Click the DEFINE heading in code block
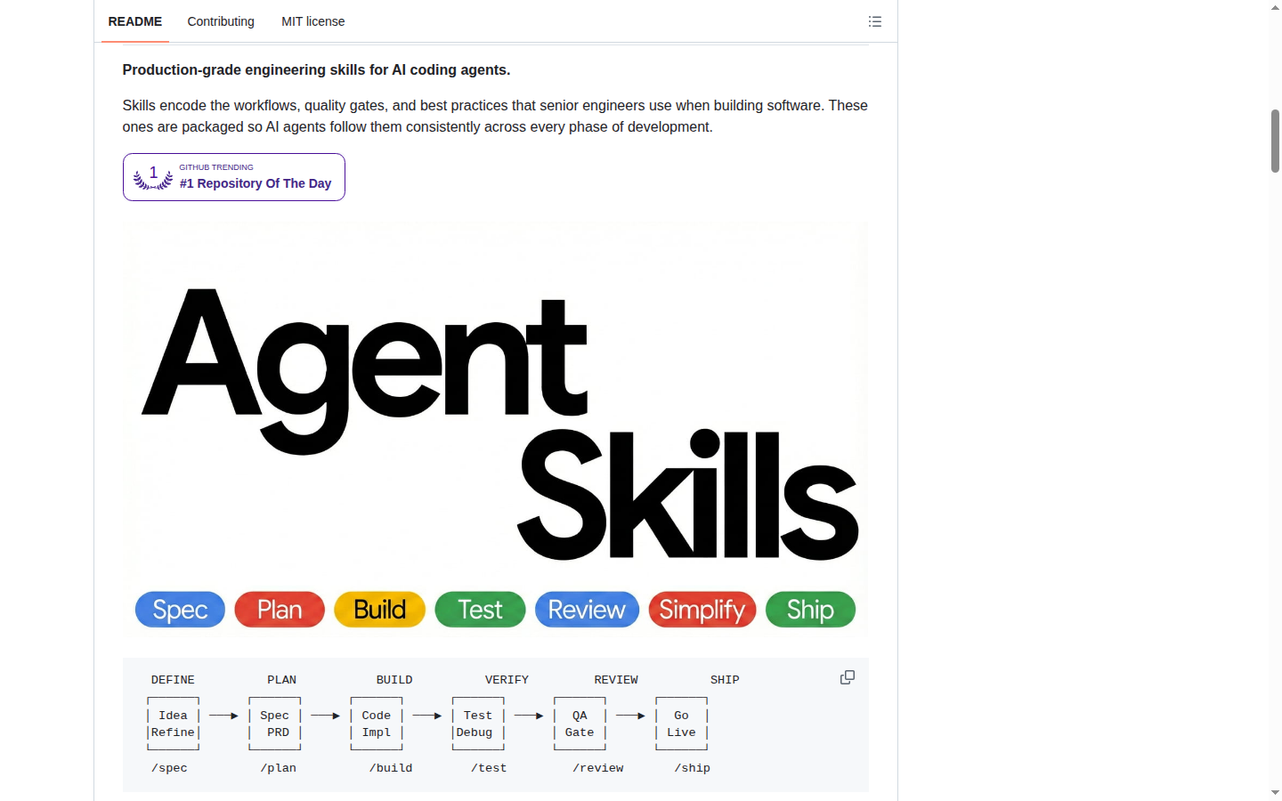Screen dimensions: 1282x801 [x=173, y=680]
